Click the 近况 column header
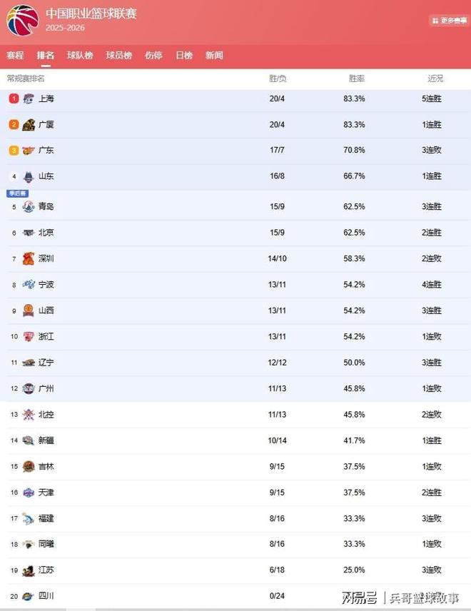Image resolution: width=471 pixels, height=611 pixels. pyautogui.click(x=435, y=79)
